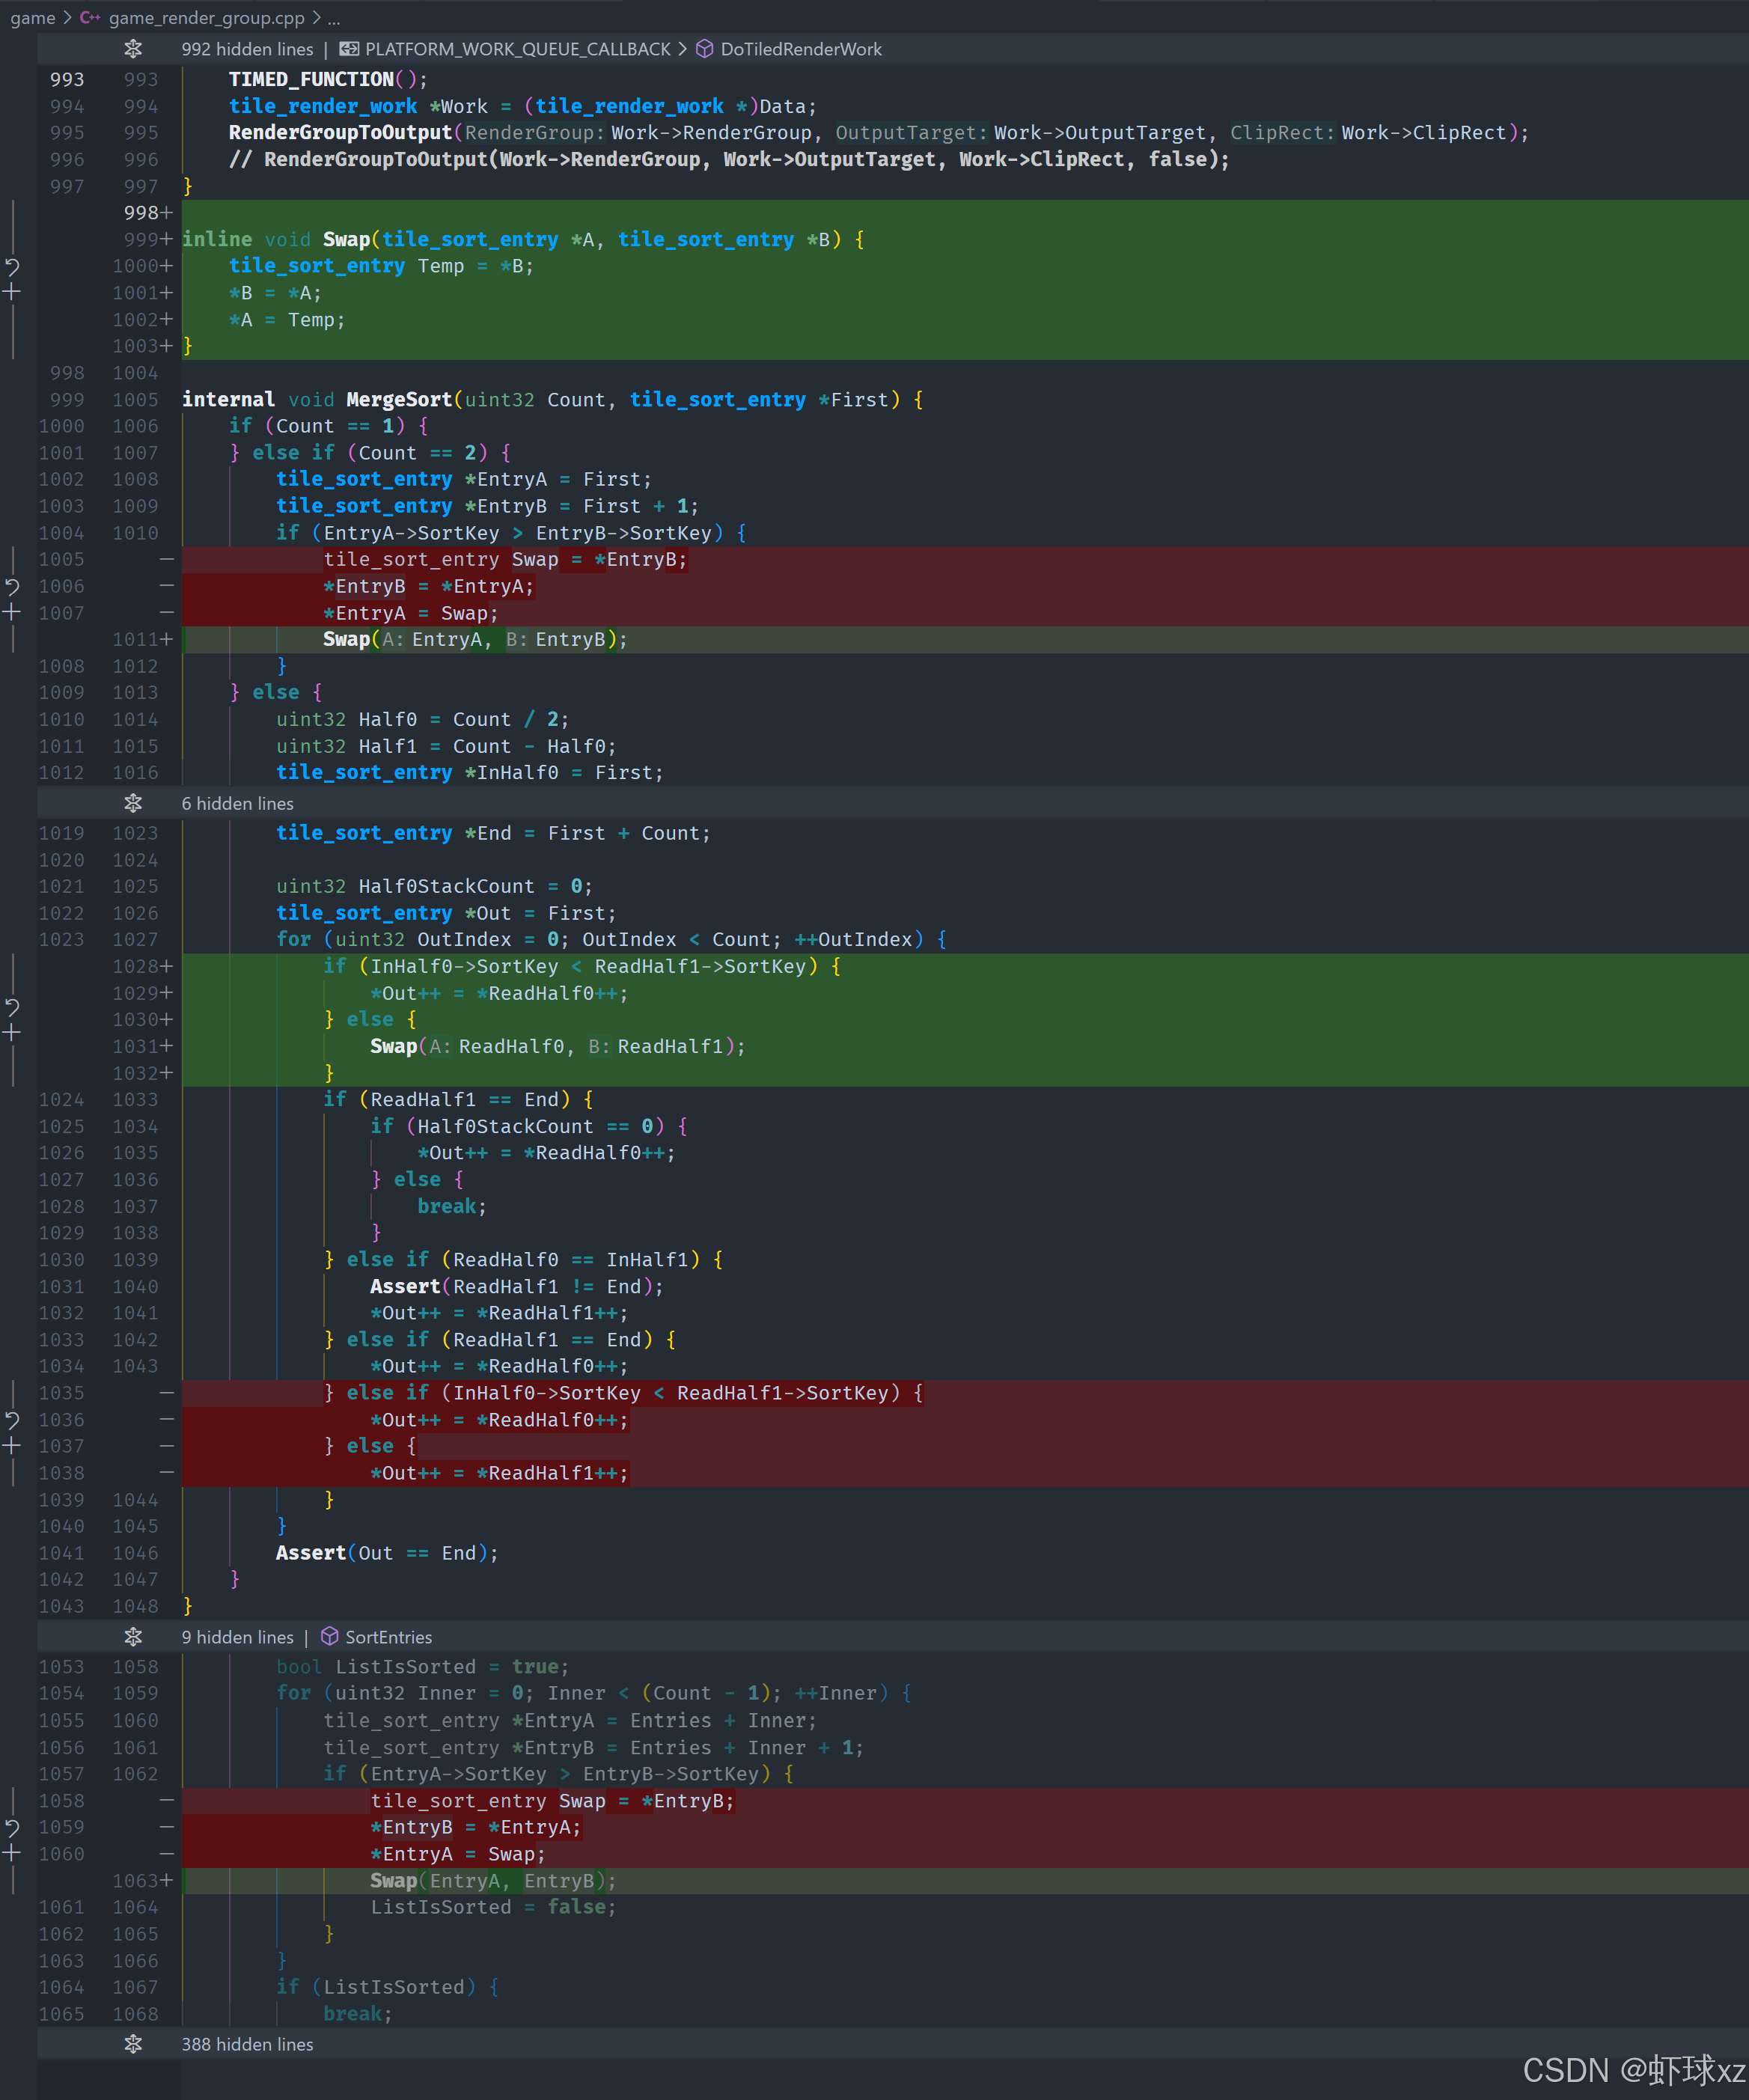Stage the removed else-if block at line 1035
Viewport: 1749px width, 2100px height.
pyautogui.click(x=12, y=1446)
